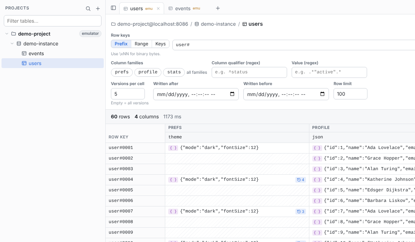Click the version history badge on user#0007
The width and height of the screenshot is (415, 242).
tap(301, 211)
